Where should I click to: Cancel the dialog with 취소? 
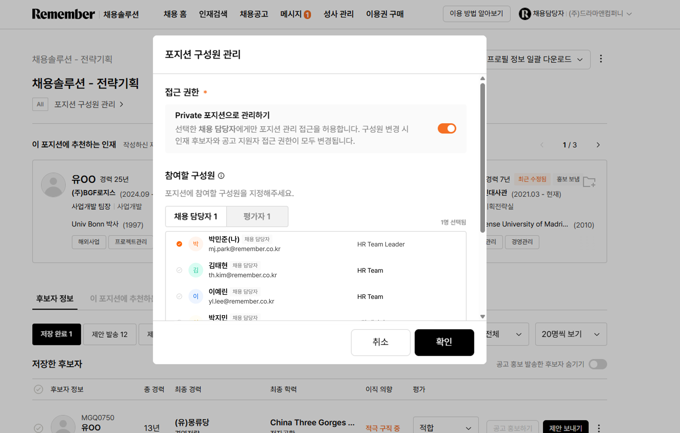coord(380,342)
